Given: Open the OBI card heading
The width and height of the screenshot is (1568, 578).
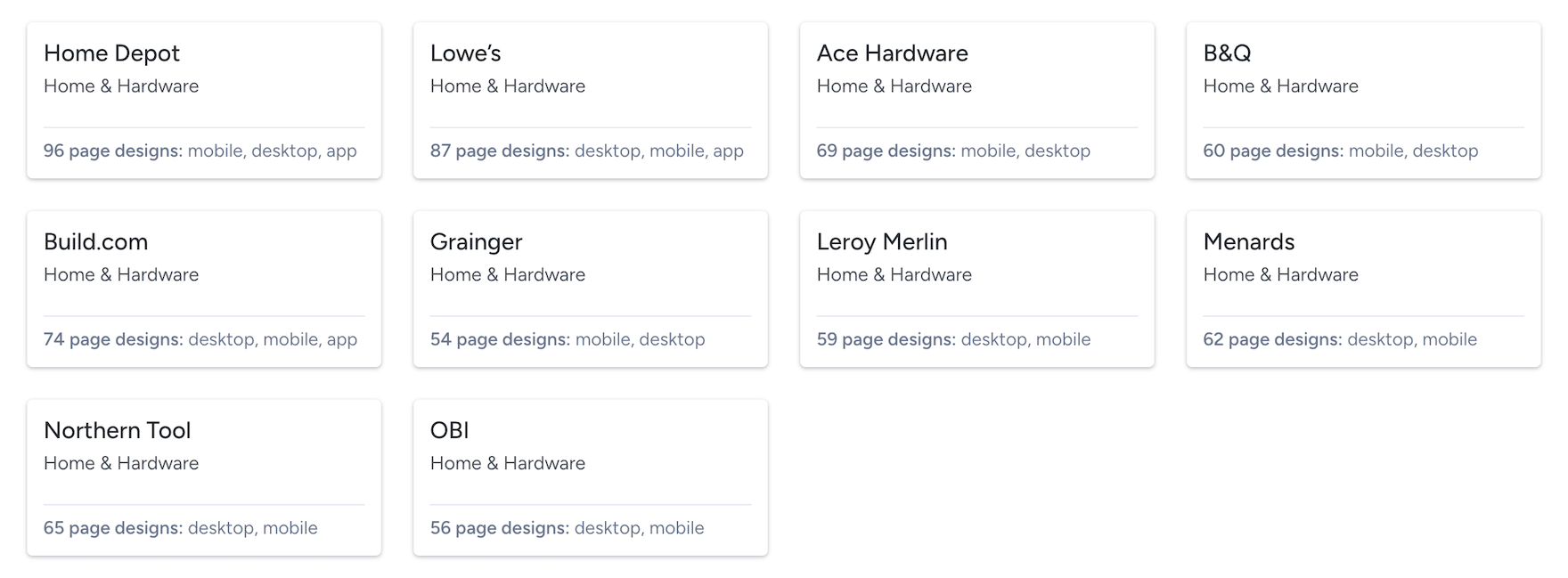Looking at the screenshot, I should click(x=449, y=431).
